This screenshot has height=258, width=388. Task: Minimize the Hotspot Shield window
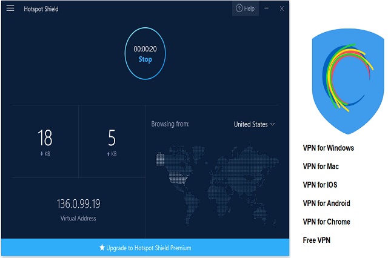(x=267, y=8)
